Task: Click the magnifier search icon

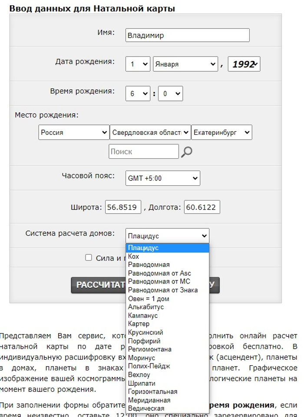Action: tap(187, 152)
